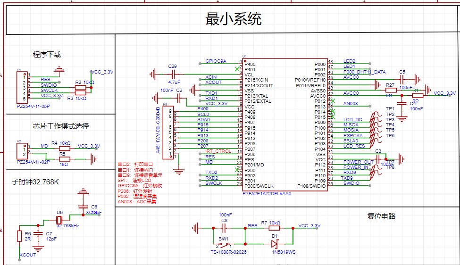Click the LCD_RES net label
The image size is (460, 265).
(354, 146)
